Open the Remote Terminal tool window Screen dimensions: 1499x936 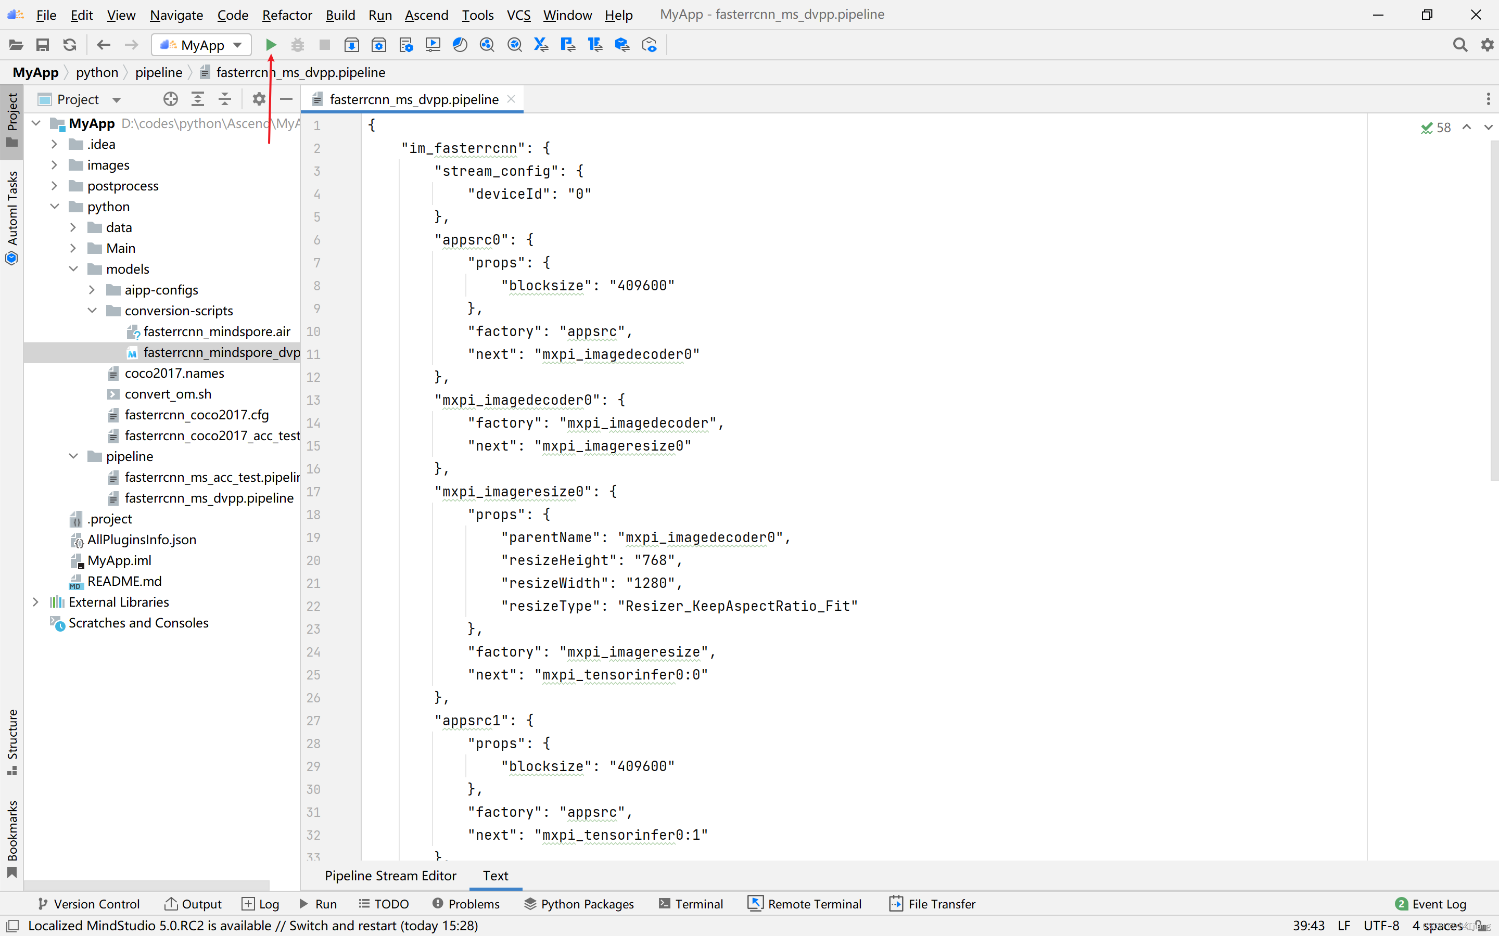(x=804, y=904)
